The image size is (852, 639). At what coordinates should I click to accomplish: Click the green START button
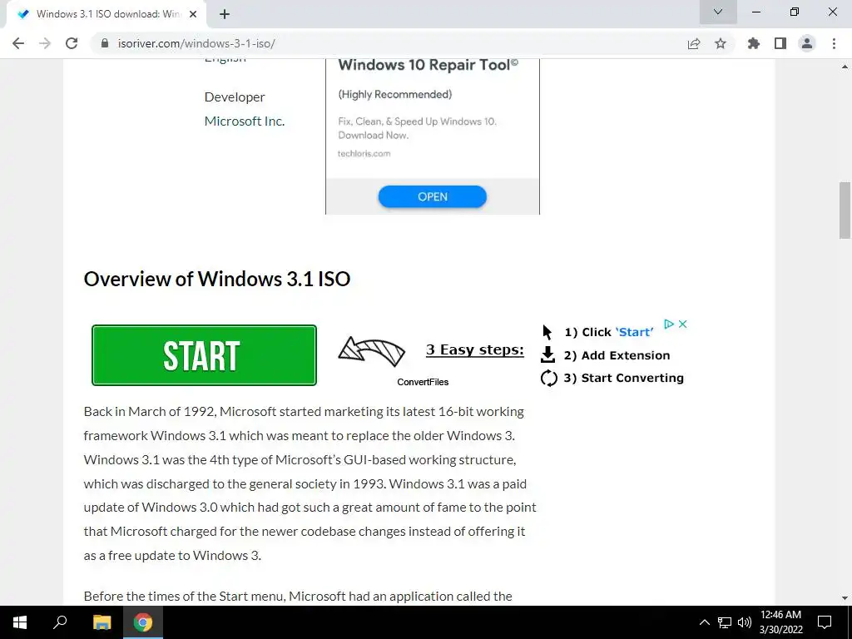(x=205, y=355)
